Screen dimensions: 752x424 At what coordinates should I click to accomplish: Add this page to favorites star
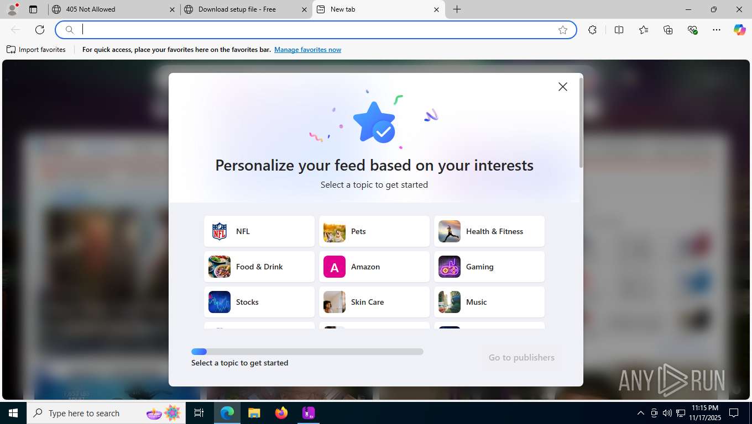click(x=563, y=30)
